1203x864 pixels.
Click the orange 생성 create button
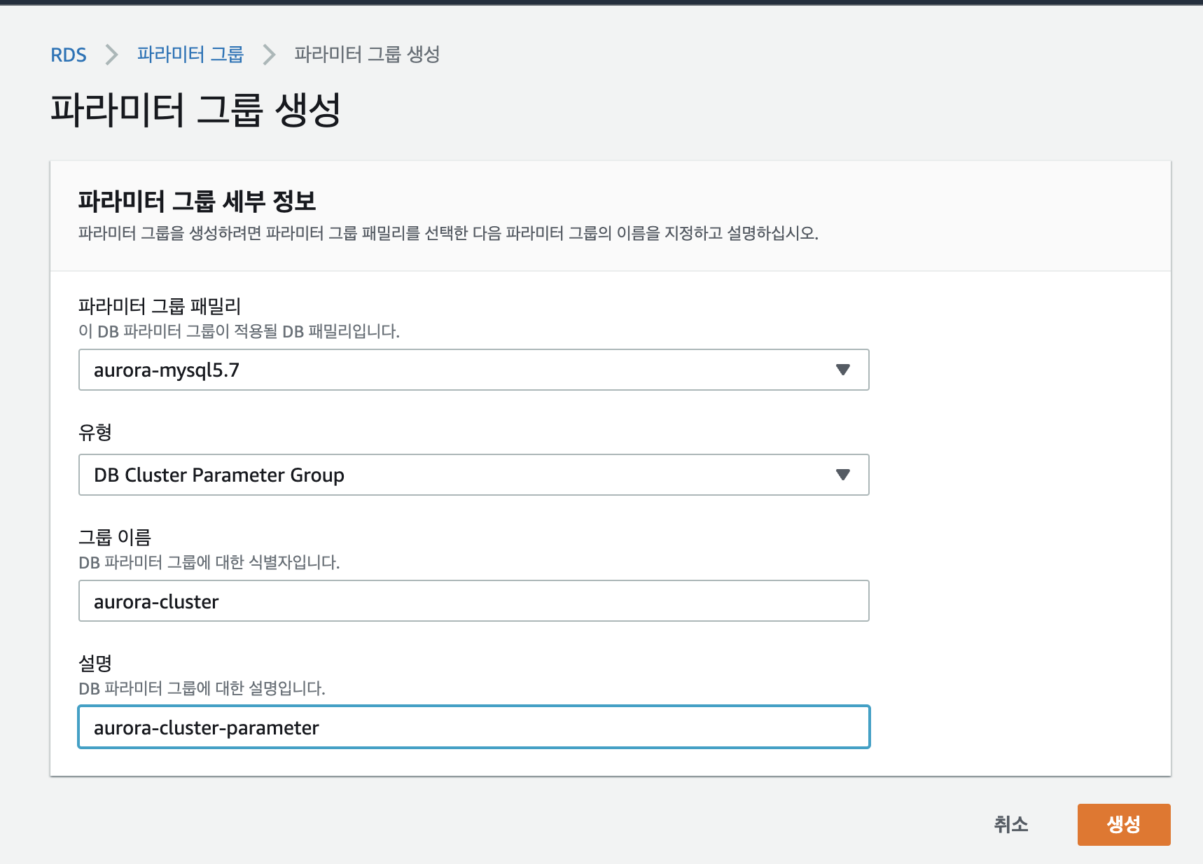[1124, 824]
